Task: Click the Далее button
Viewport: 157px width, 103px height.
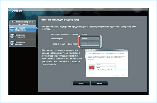Action: click(x=99, y=83)
